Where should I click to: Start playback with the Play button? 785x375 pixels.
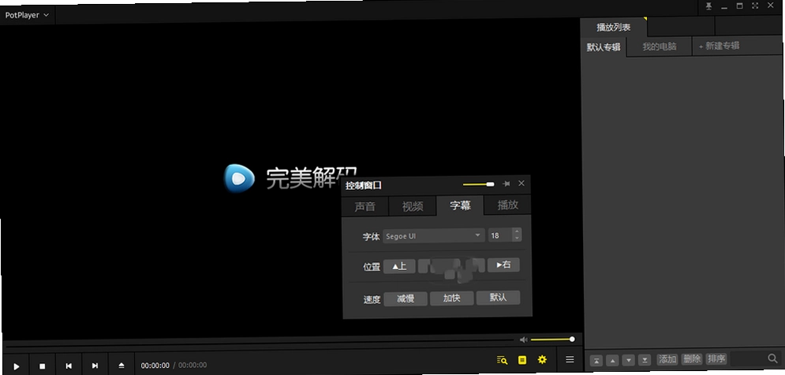[17, 366]
